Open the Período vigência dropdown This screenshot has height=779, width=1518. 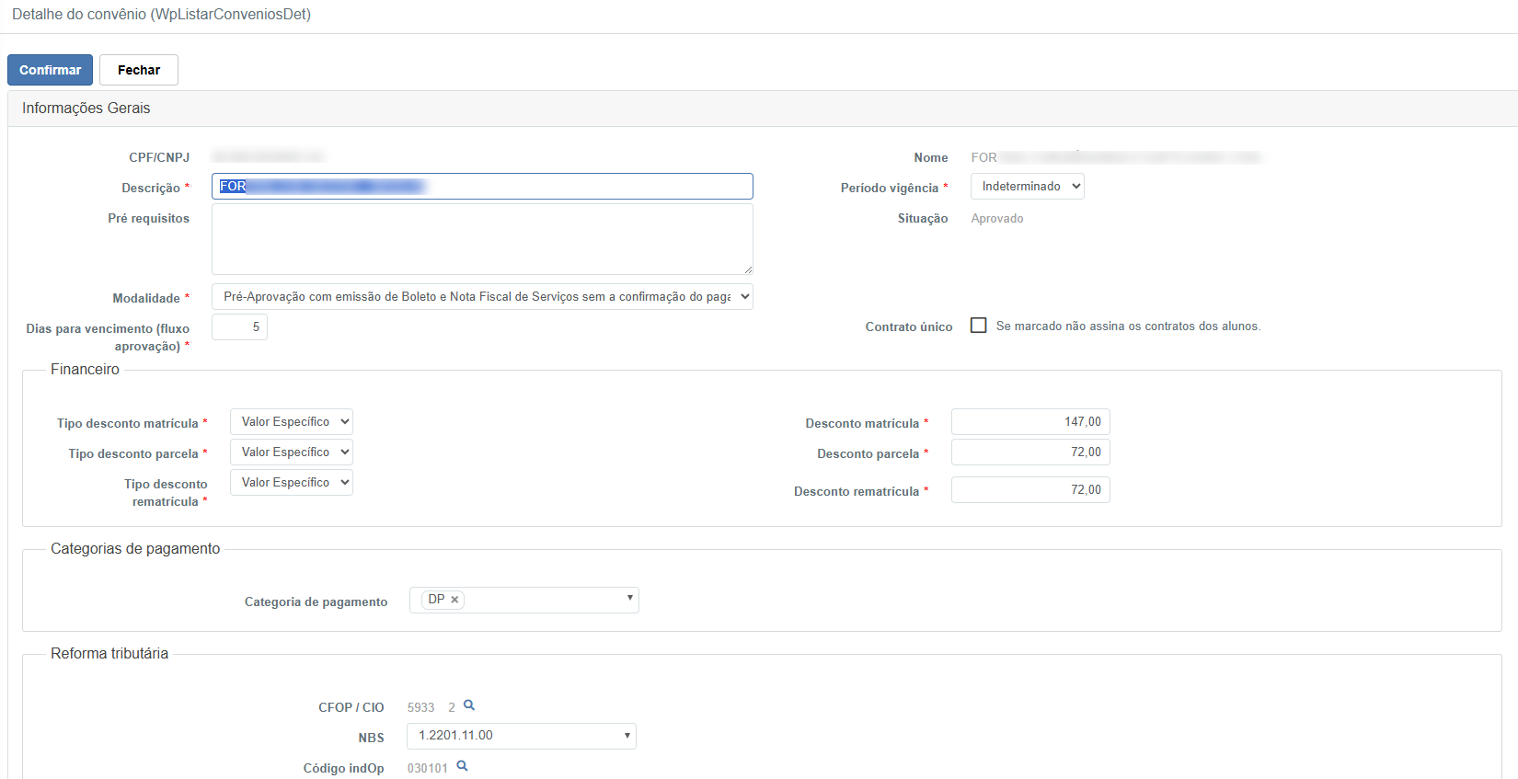(1027, 187)
